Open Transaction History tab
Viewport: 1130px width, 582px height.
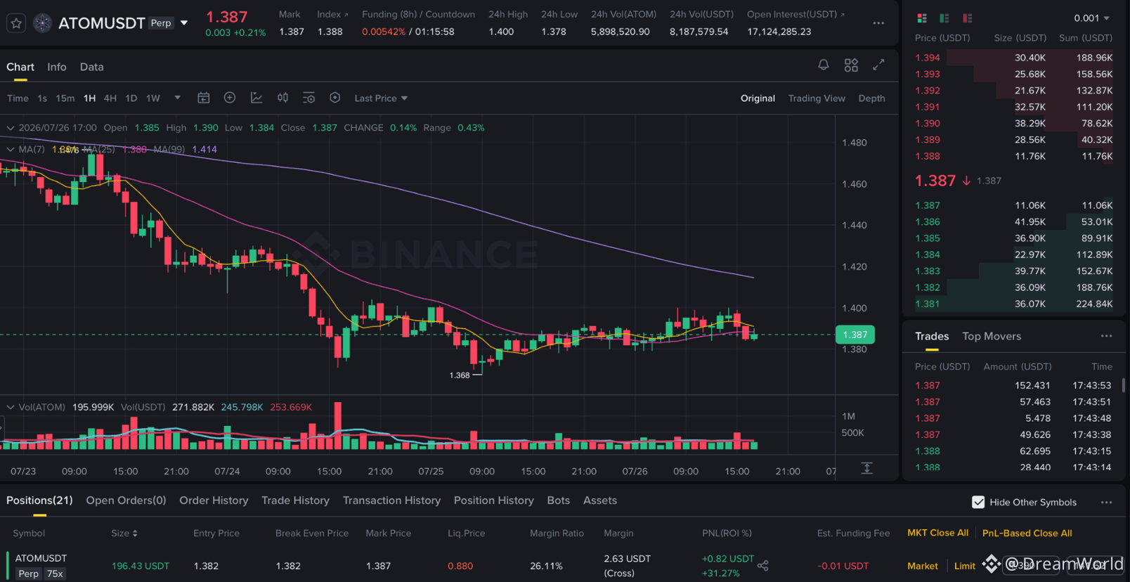pos(391,500)
